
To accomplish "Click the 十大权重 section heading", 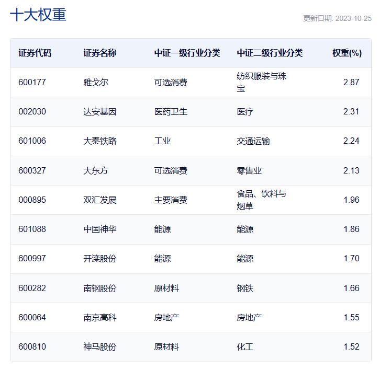I will pos(38,15).
